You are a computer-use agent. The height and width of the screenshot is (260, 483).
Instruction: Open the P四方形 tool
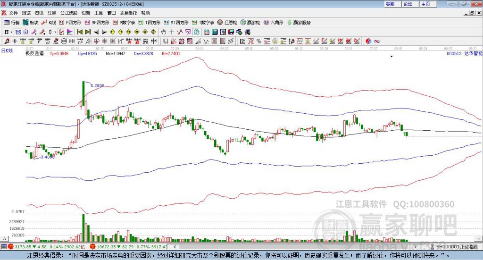tap(70, 23)
